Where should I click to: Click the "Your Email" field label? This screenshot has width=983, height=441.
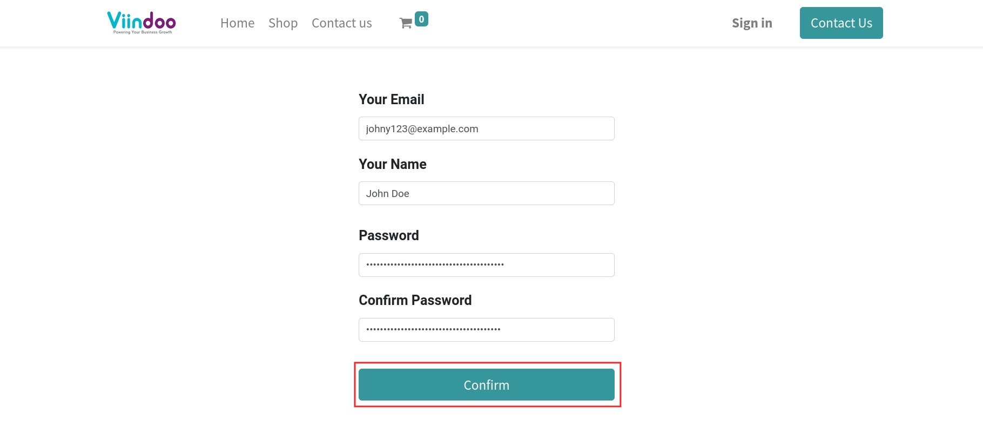tap(391, 99)
